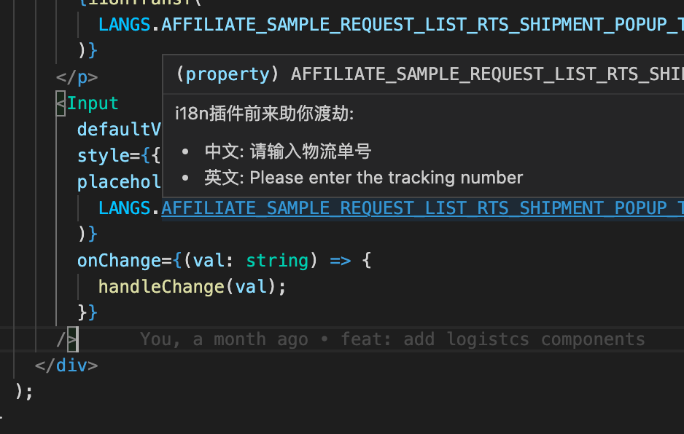Click the closing div tag
This screenshot has width=684, height=434.
pos(66,365)
